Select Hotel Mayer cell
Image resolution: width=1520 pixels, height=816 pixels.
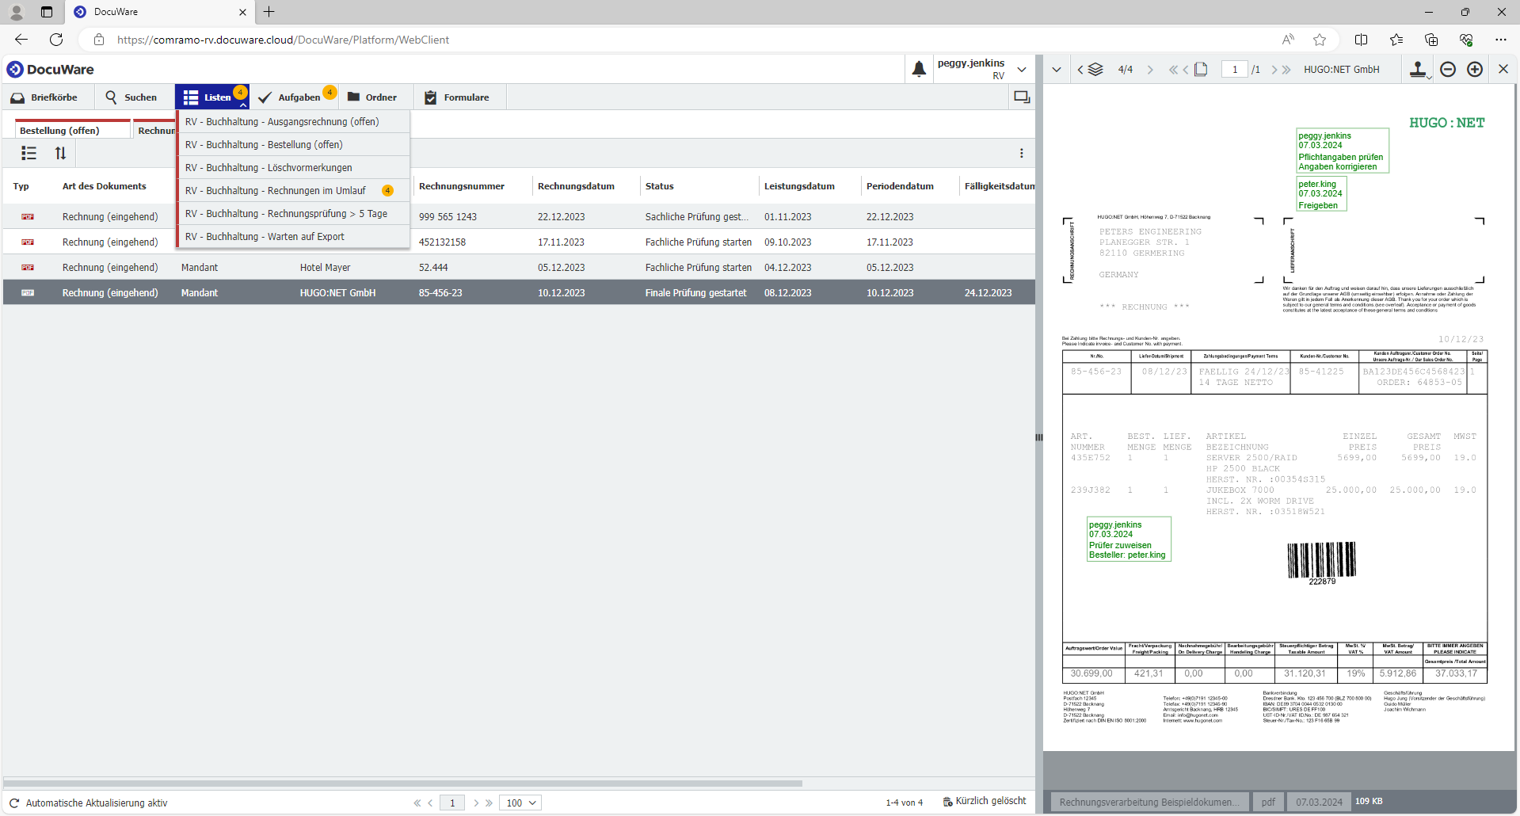coord(325,268)
